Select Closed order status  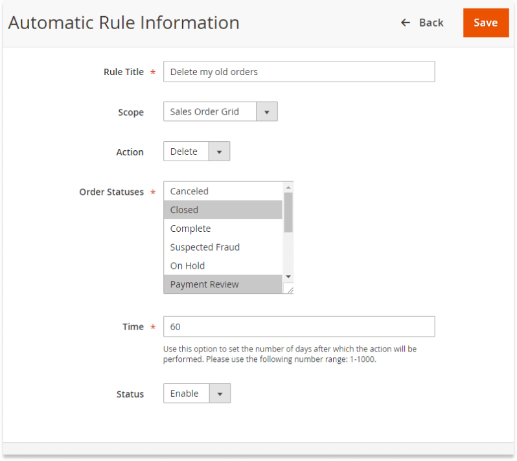tap(223, 210)
